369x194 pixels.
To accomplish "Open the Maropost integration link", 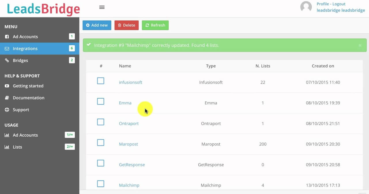I will tap(128, 144).
